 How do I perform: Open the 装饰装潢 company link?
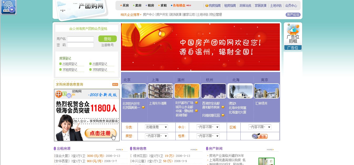point(176,15)
